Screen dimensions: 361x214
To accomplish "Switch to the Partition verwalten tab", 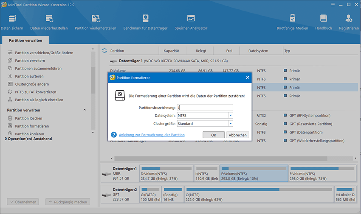I will 25,40.
